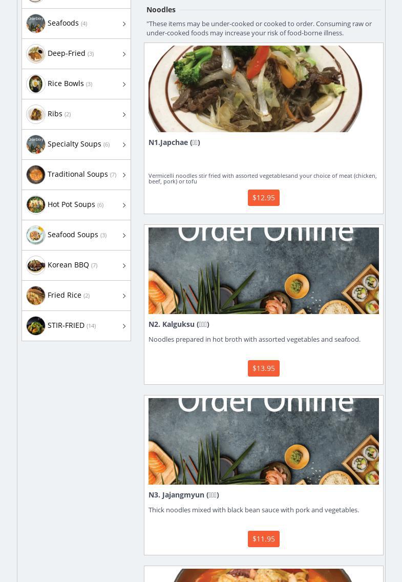The height and width of the screenshot is (582, 402).
Task: Add Japchae via the $12.95 button
Action: [x=264, y=197]
